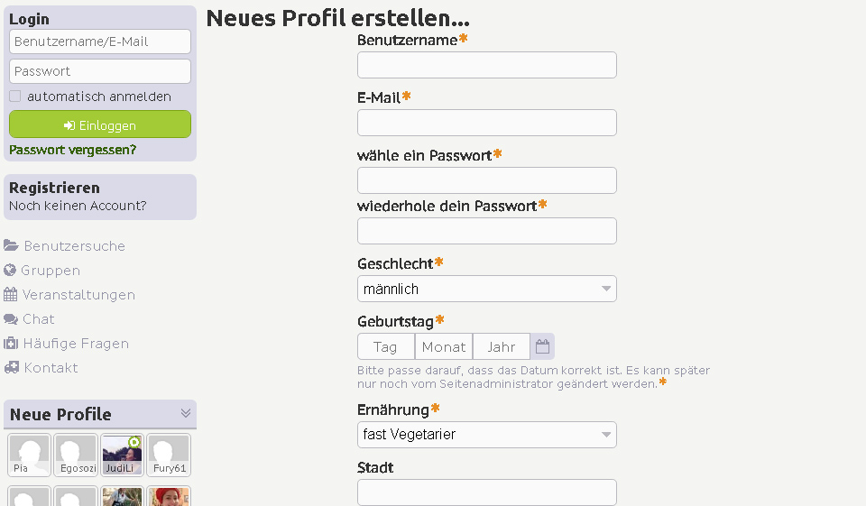
Task: Open the Geschlecht dropdown
Action: coord(486,289)
